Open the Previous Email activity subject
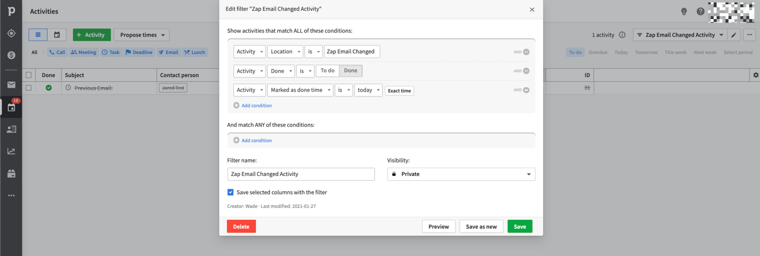This screenshot has height=256, width=760. click(x=93, y=88)
